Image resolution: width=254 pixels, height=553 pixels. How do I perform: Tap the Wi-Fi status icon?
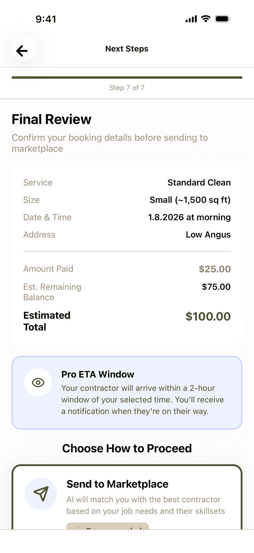click(x=206, y=19)
